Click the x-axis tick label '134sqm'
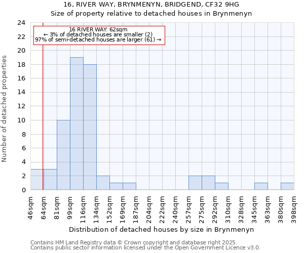Viewport: 304px width, 253px height. click(x=96, y=210)
